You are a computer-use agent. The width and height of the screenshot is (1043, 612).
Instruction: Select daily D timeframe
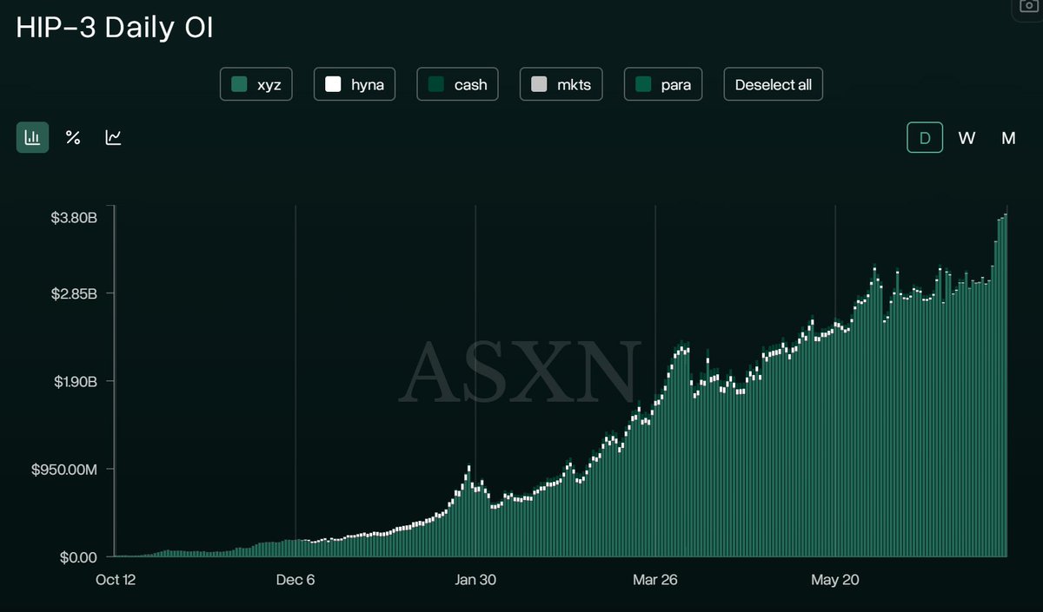(925, 138)
